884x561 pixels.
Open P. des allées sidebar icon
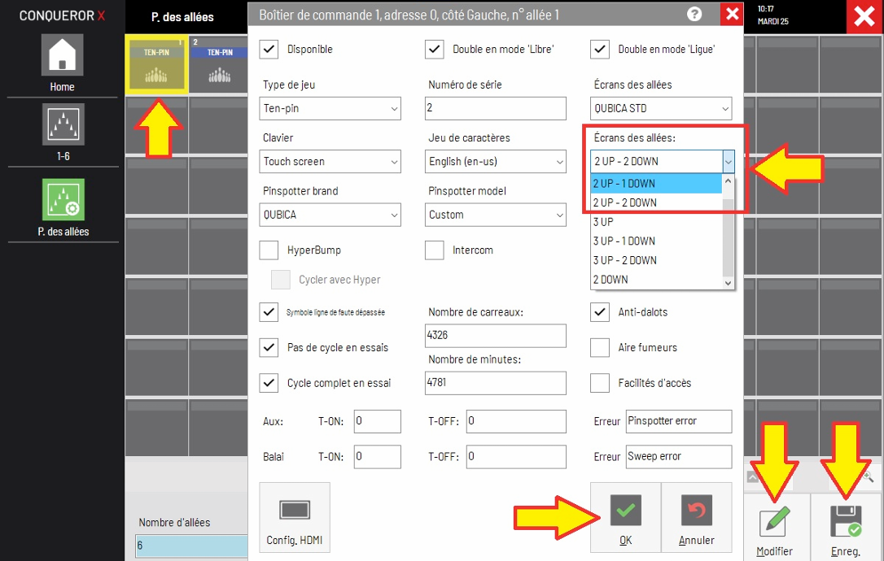click(x=63, y=199)
